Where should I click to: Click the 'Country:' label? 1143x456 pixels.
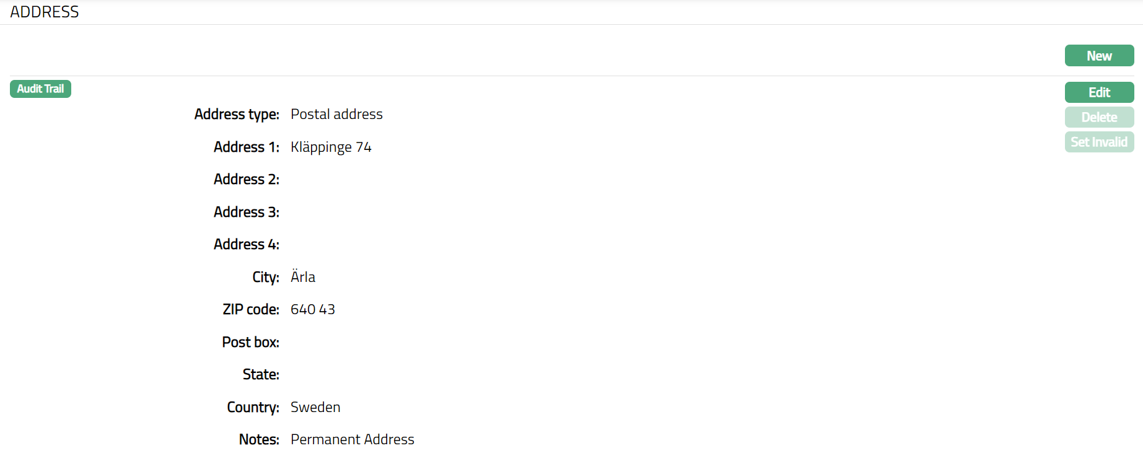click(x=253, y=408)
